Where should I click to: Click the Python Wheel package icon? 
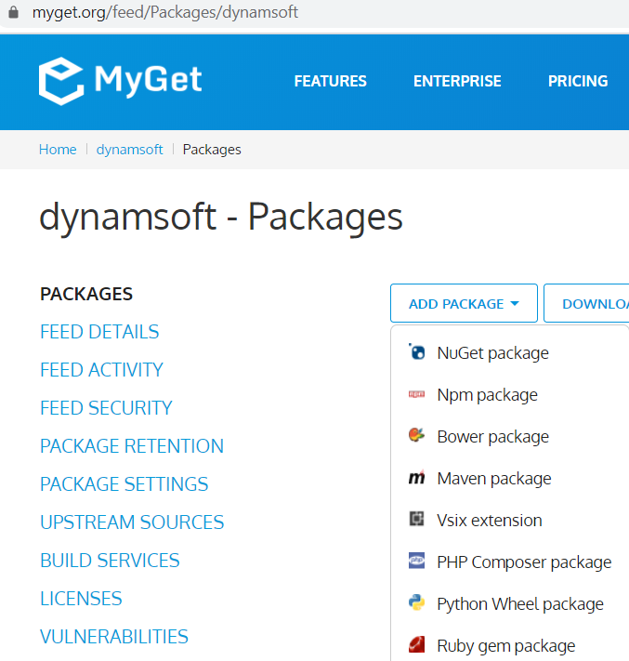coord(417,603)
